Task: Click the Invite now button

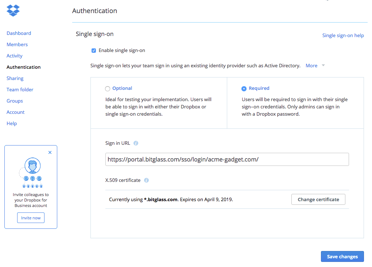Action: tap(31, 218)
